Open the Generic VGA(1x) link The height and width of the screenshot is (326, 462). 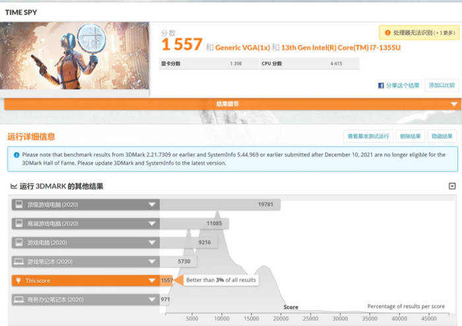tap(242, 47)
